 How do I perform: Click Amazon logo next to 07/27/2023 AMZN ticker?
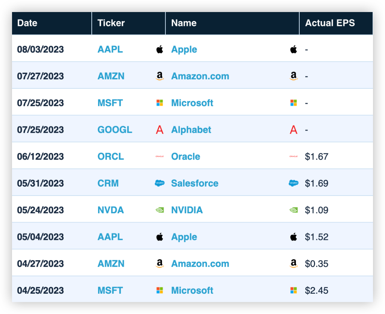pos(160,76)
